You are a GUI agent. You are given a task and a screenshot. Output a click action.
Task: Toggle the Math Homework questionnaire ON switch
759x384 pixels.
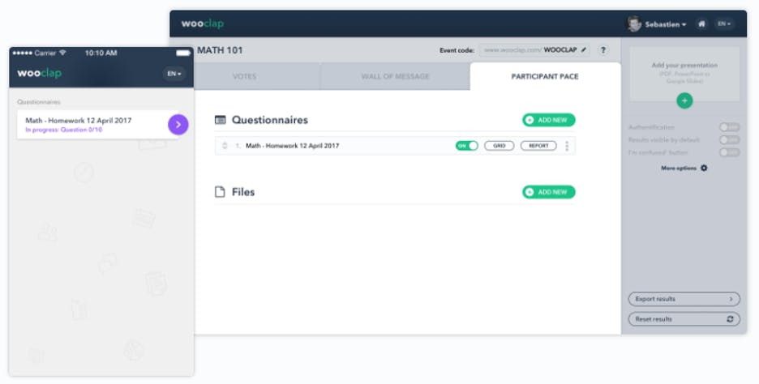[x=466, y=146]
